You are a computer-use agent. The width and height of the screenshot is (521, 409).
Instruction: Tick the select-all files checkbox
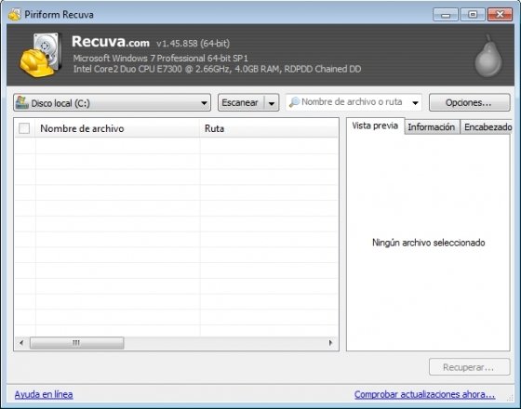[24, 128]
